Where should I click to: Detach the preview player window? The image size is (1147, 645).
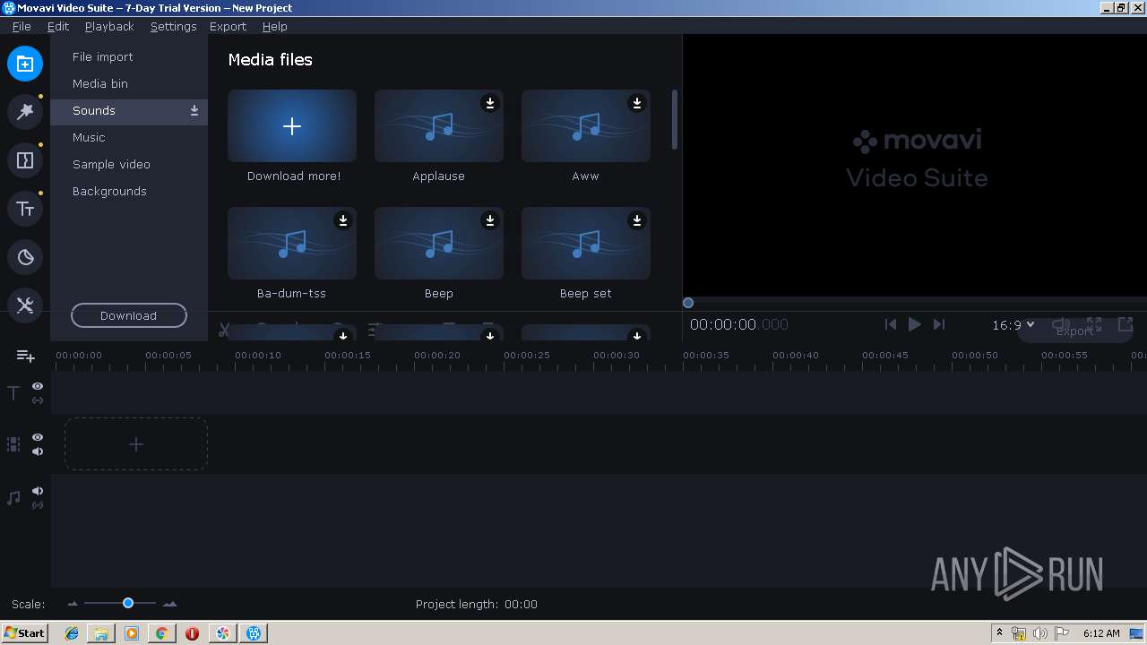tap(1125, 324)
